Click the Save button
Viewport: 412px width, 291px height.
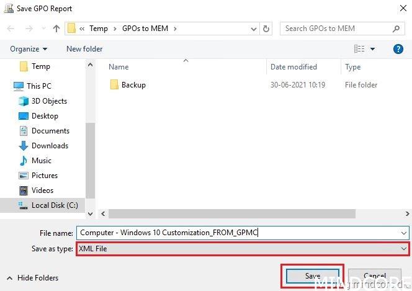tap(312, 276)
